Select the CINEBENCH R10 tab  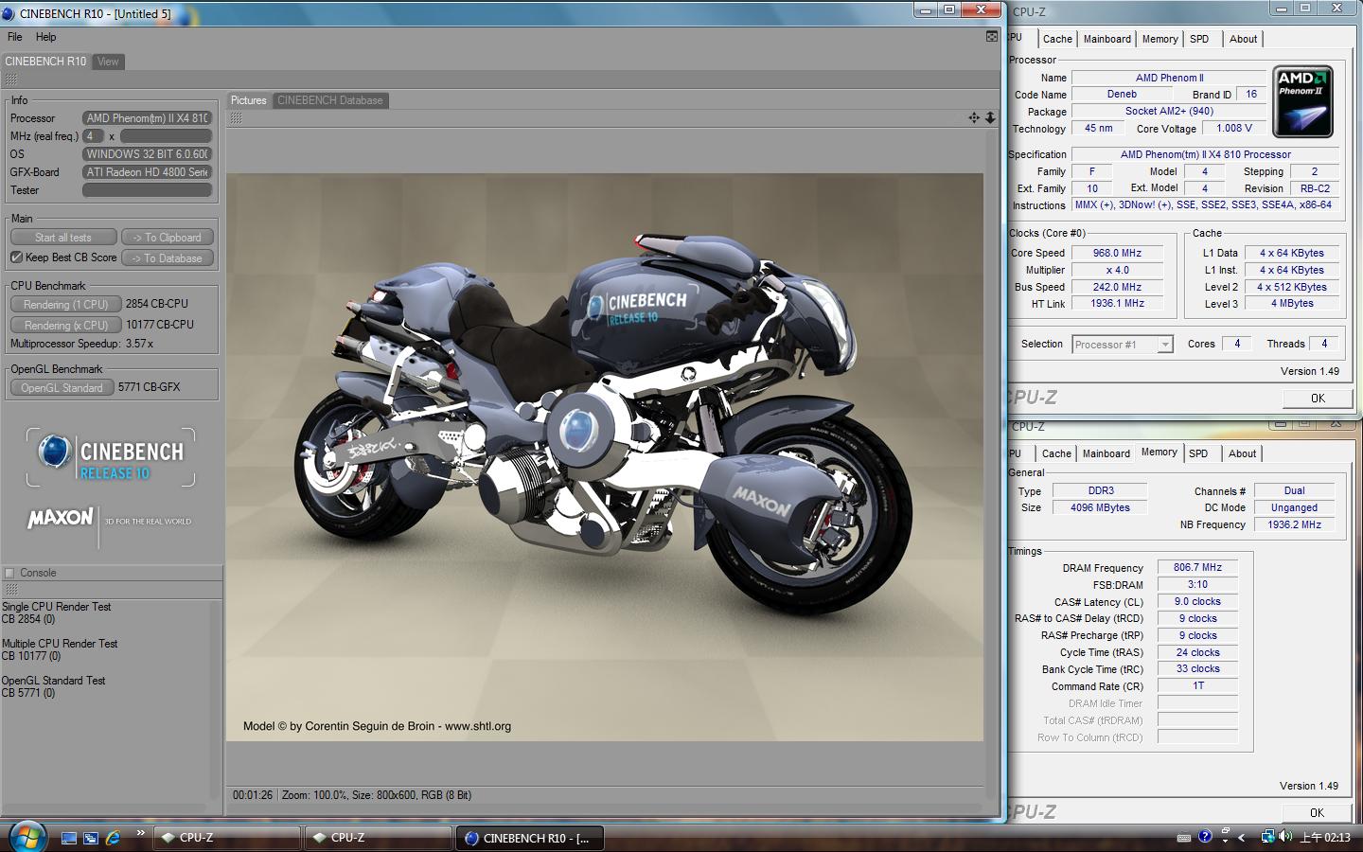(x=45, y=62)
